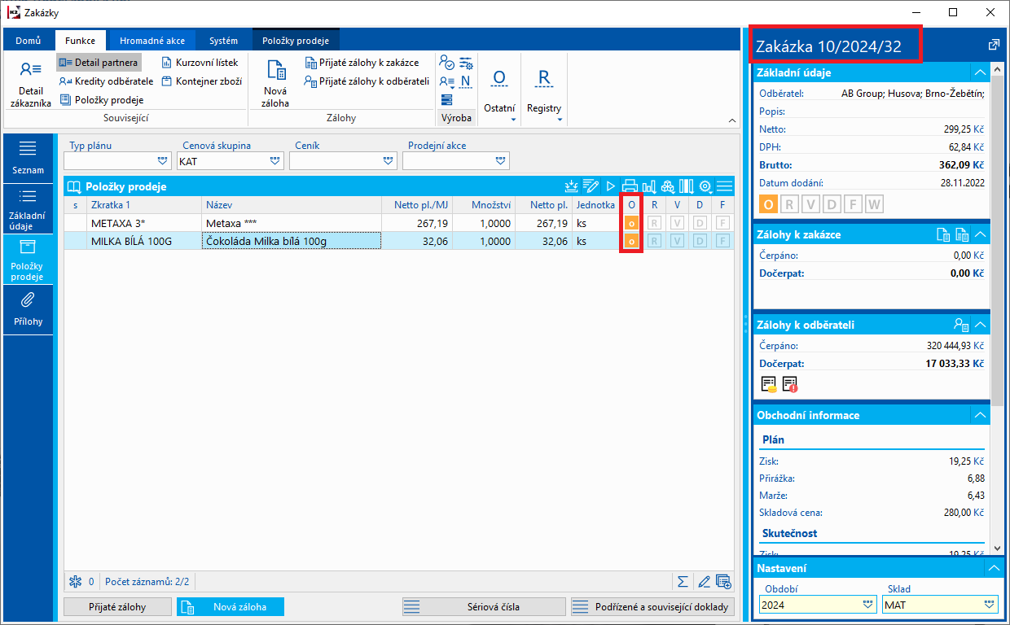The height and width of the screenshot is (625, 1010).
Task: Click the blue Nová záloha button at bottom
Action: point(231,606)
